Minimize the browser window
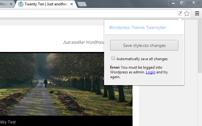This screenshot has height=126, width=202. (173, 3)
